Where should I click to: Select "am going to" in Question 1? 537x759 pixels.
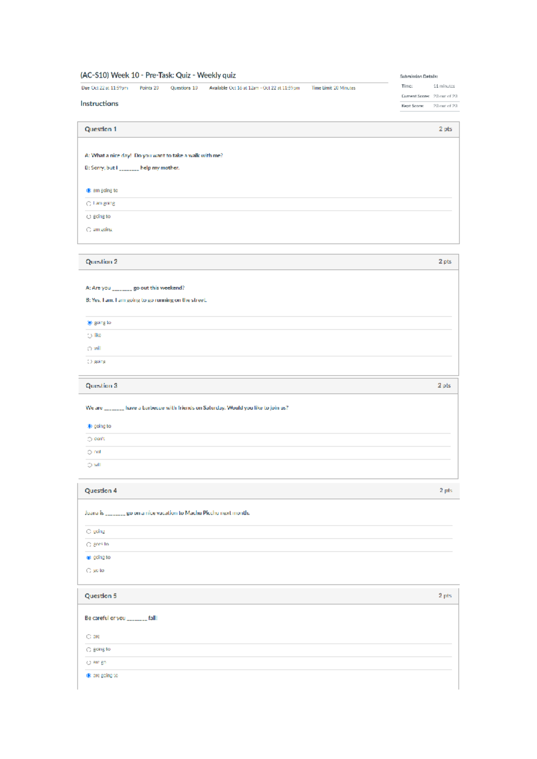tap(89, 191)
